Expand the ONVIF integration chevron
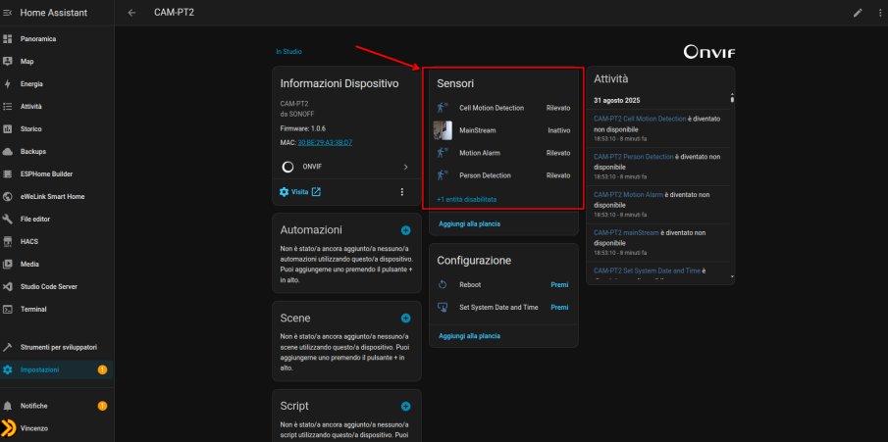The image size is (888, 442). pyautogui.click(x=405, y=167)
